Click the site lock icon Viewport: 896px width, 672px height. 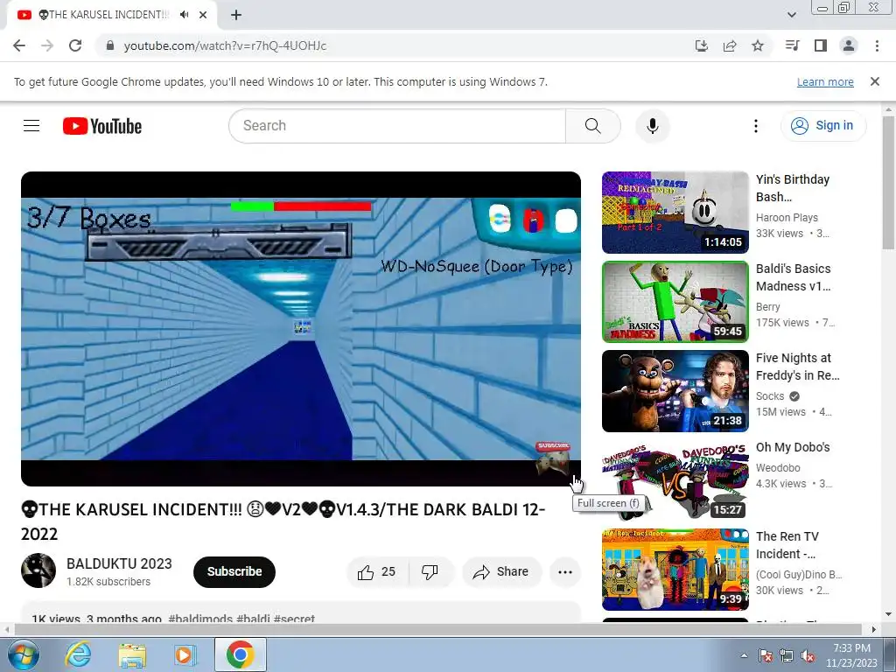pos(110,45)
